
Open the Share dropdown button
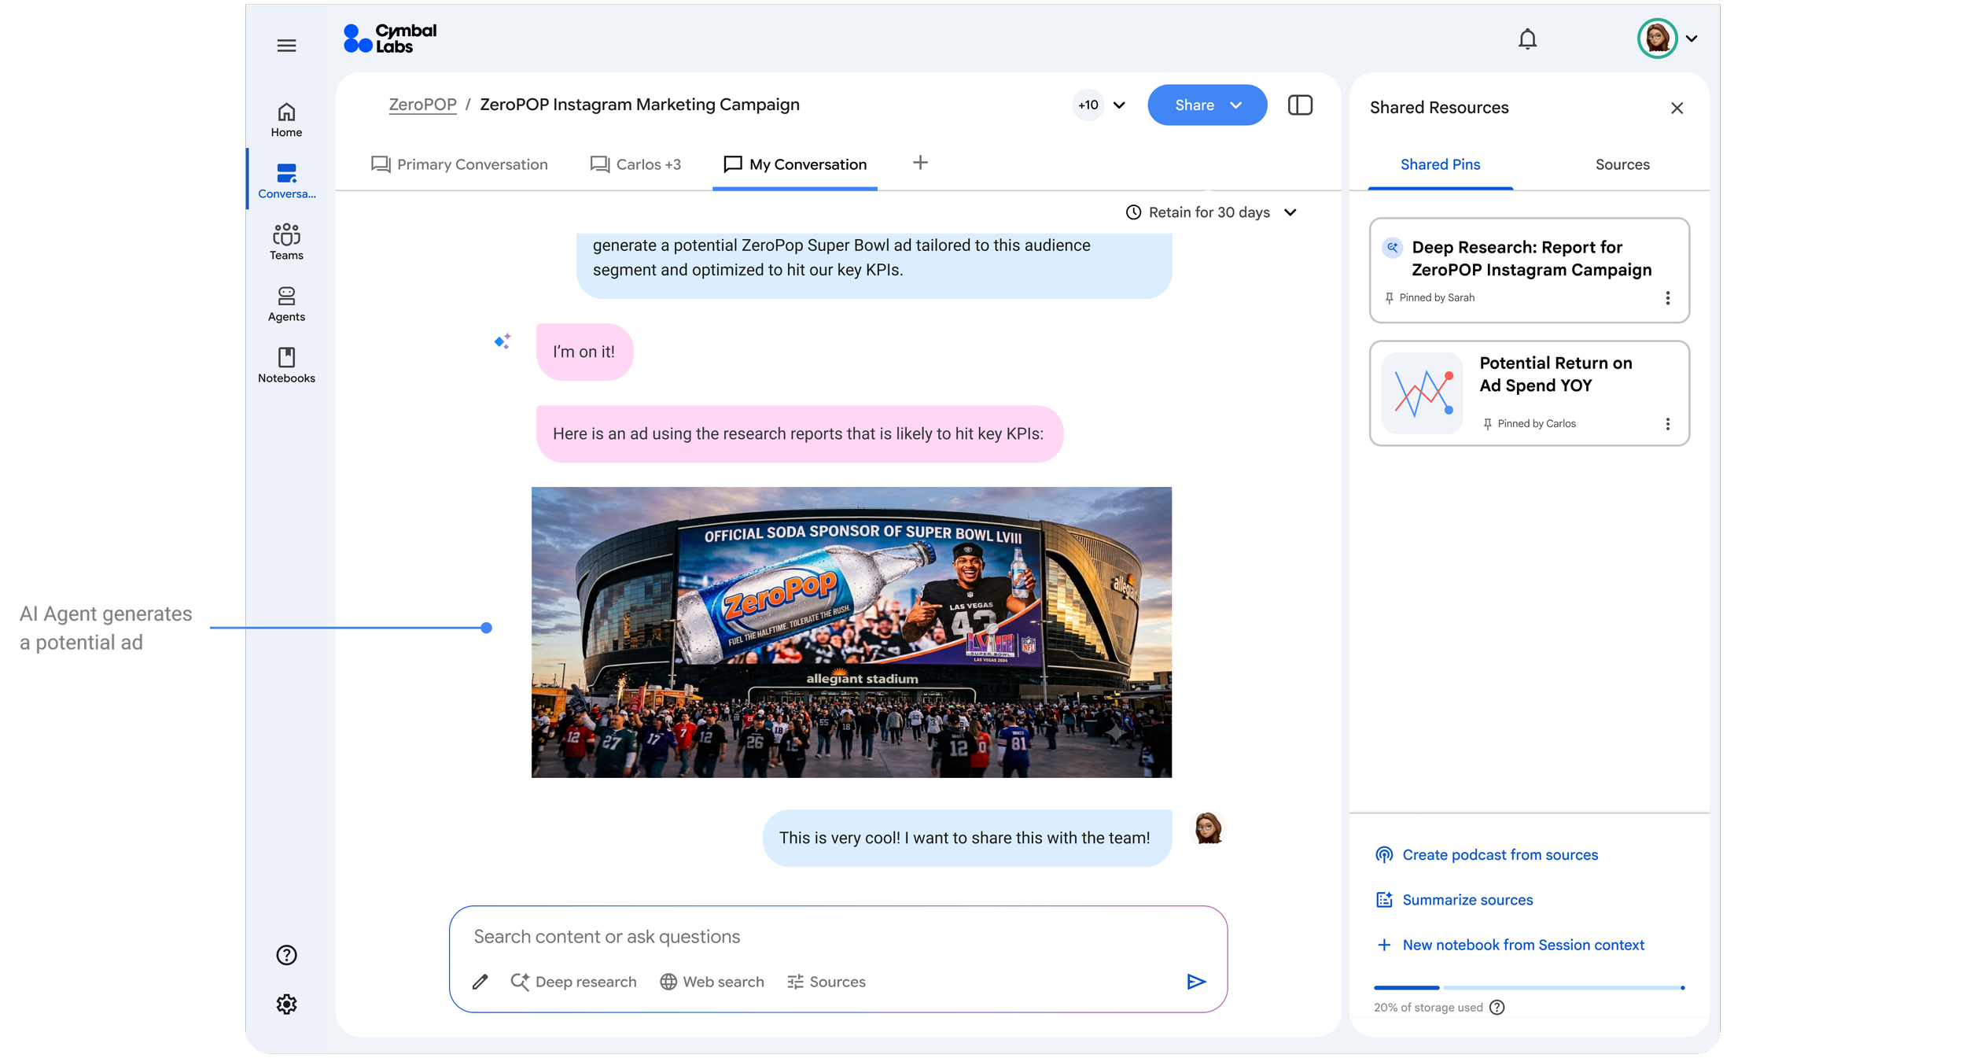click(x=1207, y=105)
